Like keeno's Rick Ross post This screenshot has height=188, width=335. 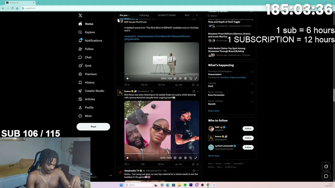[161, 164]
